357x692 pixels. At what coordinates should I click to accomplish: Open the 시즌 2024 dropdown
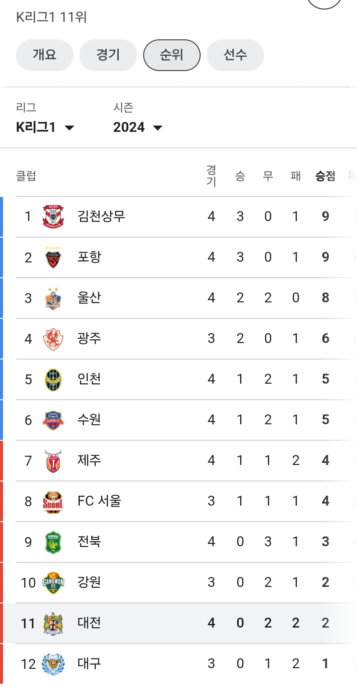(137, 127)
